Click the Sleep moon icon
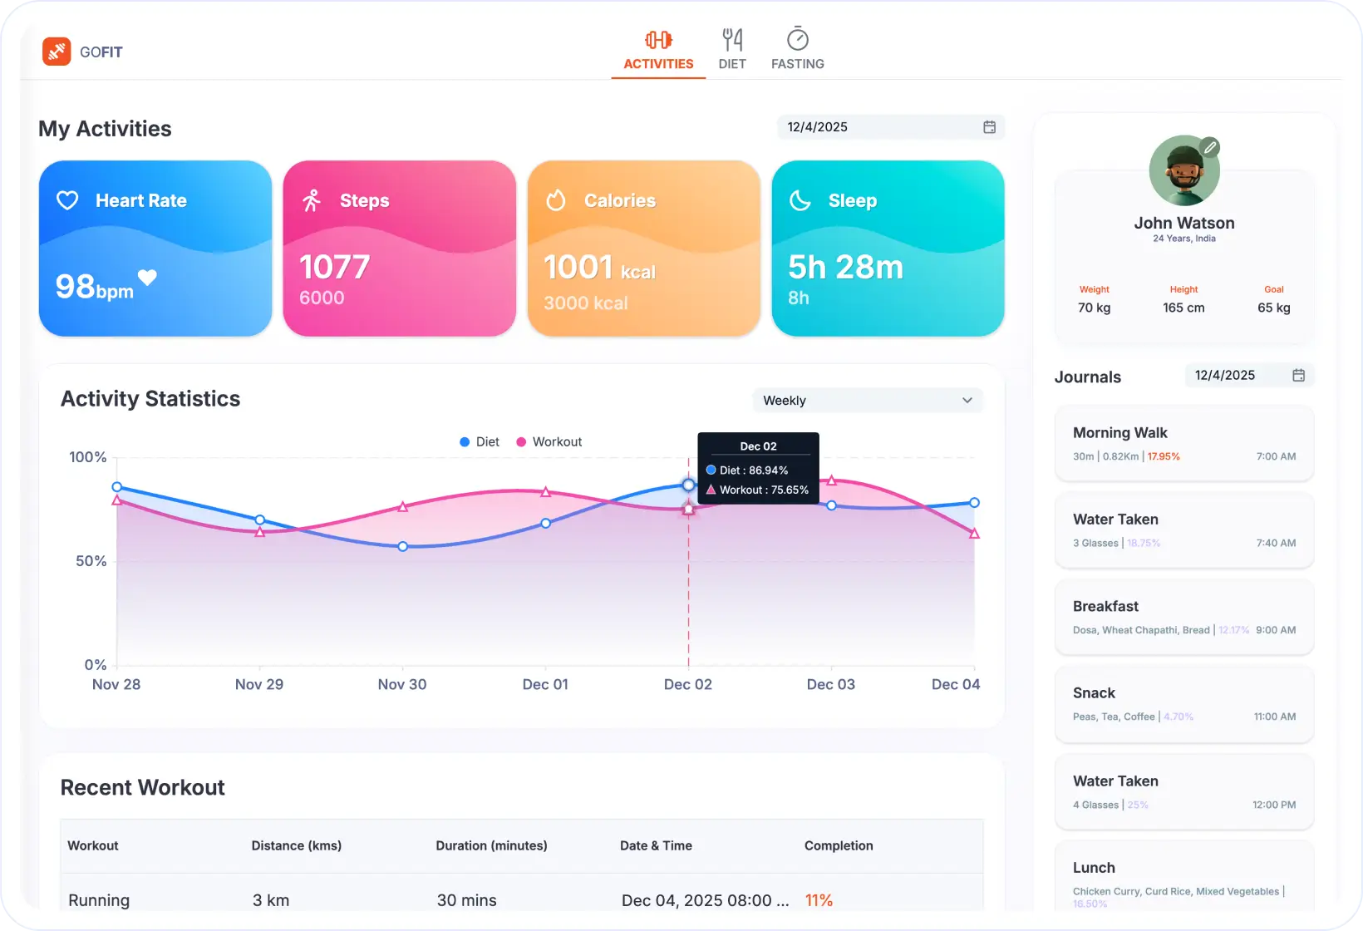Screen dimensions: 1363x931 pos(799,199)
